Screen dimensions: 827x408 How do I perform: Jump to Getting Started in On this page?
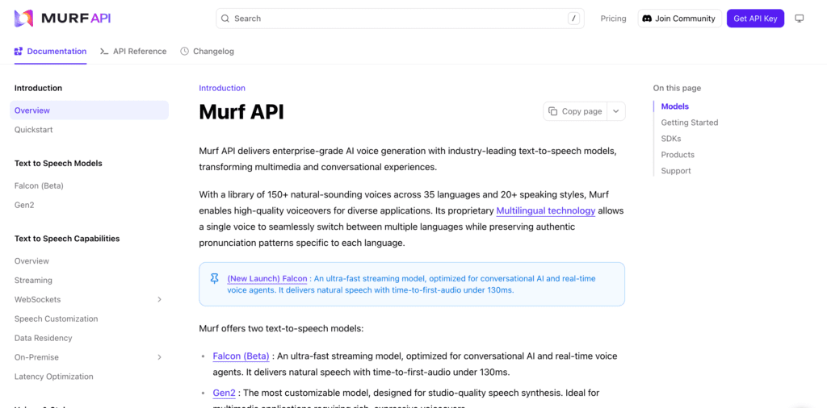pyautogui.click(x=690, y=123)
